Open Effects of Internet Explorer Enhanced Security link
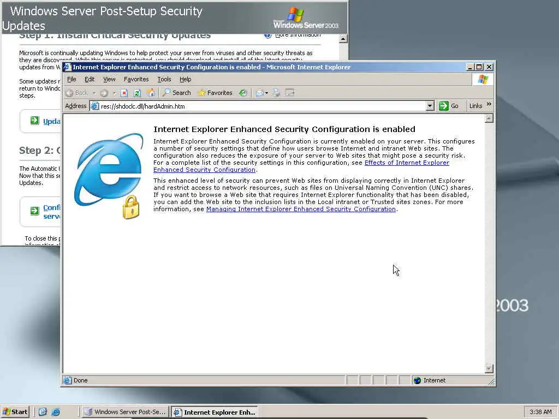 click(x=407, y=163)
